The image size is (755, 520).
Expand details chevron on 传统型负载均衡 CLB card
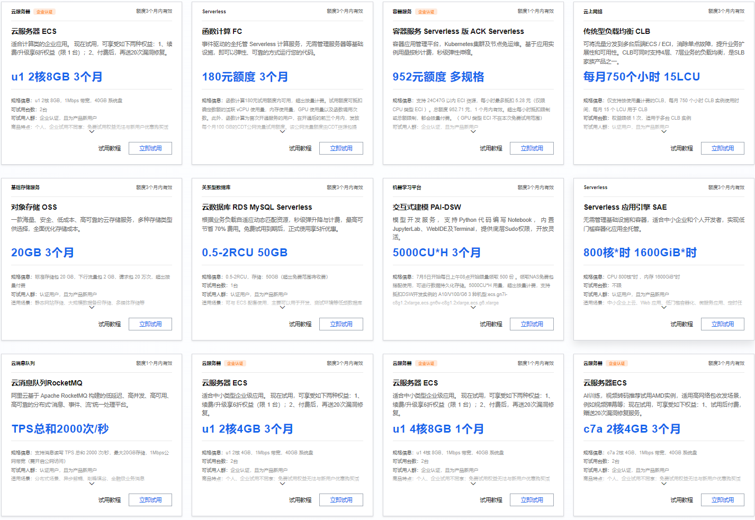click(664, 132)
